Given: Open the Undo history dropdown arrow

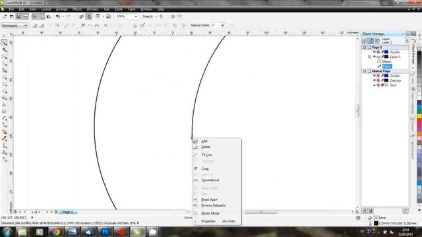Looking at the screenshot, I should 63,16.
